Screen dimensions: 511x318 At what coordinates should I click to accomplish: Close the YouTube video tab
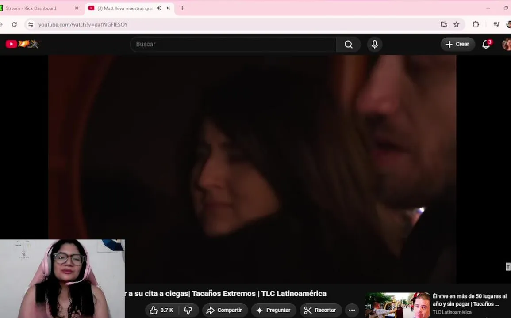(168, 8)
